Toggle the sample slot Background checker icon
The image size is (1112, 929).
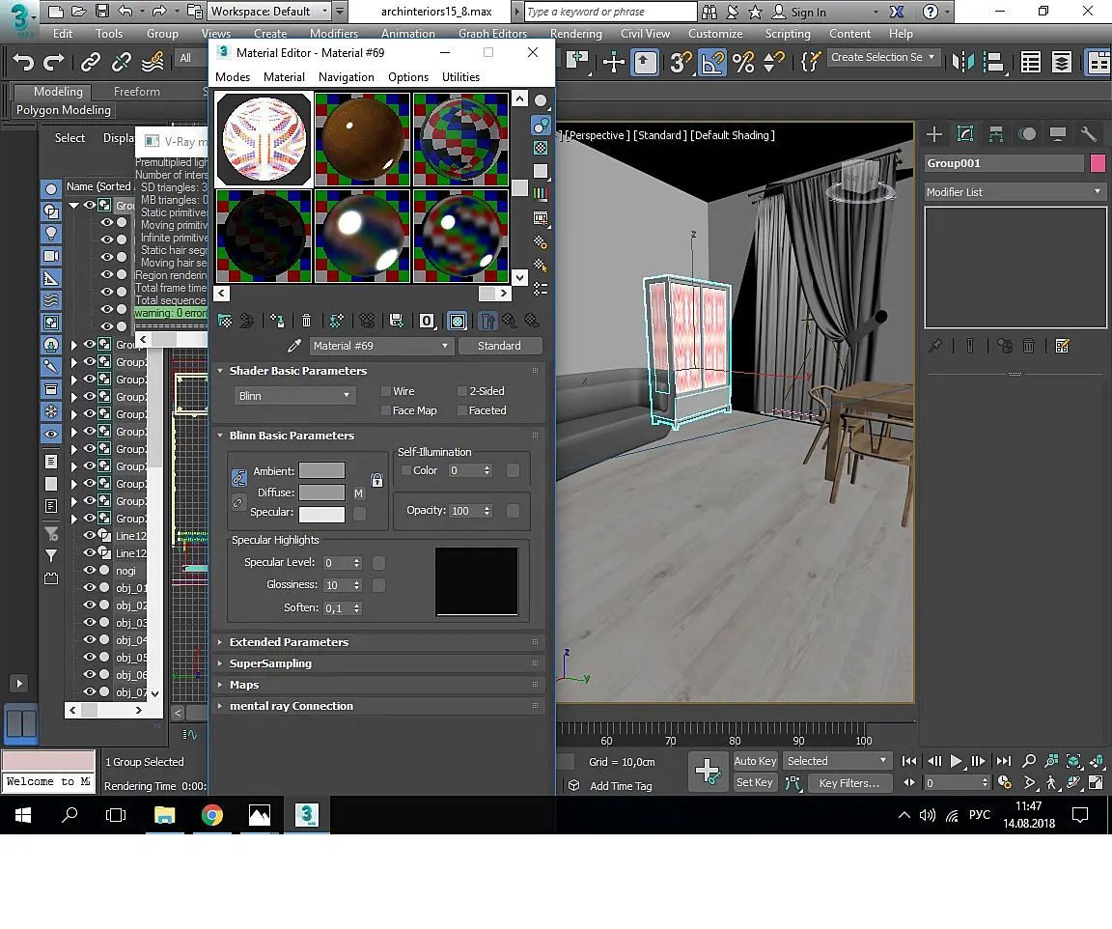click(541, 148)
